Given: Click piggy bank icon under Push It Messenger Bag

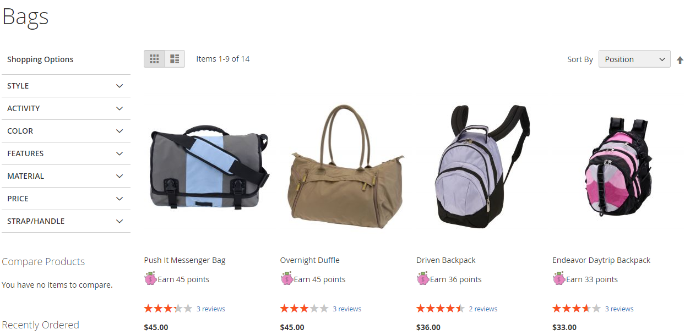Looking at the screenshot, I should coord(150,279).
